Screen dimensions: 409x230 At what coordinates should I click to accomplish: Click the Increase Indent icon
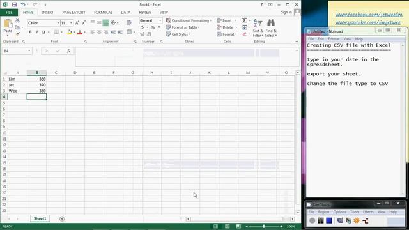pos(120,32)
